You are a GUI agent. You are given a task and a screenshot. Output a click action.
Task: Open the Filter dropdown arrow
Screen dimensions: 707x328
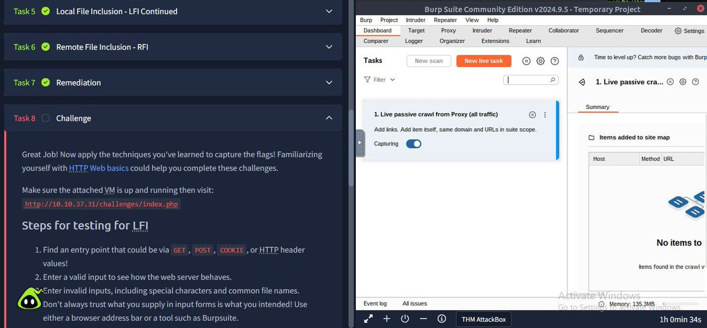pos(392,79)
